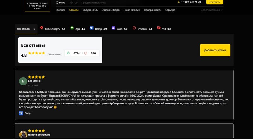Click the red thumbs-down icon
The image size is (253, 139).
(x=86, y=53)
